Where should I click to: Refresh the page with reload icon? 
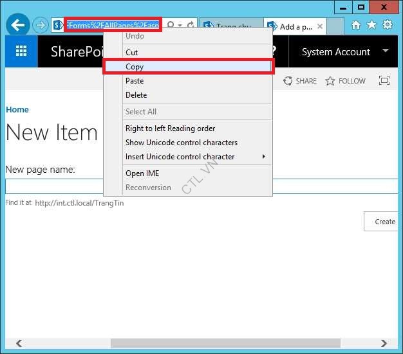pyautogui.click(x=191, y=26)
